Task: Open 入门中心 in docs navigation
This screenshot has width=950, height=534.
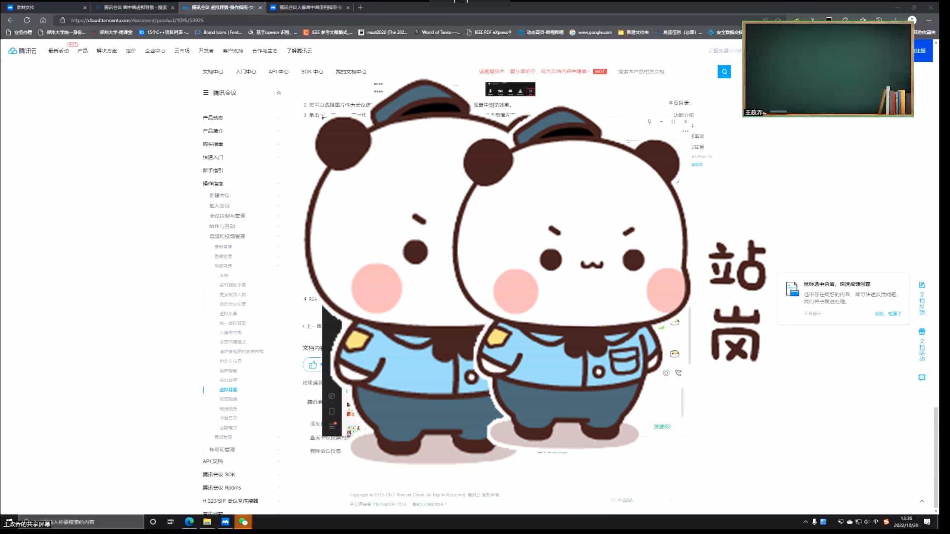Action: point(246,72)
